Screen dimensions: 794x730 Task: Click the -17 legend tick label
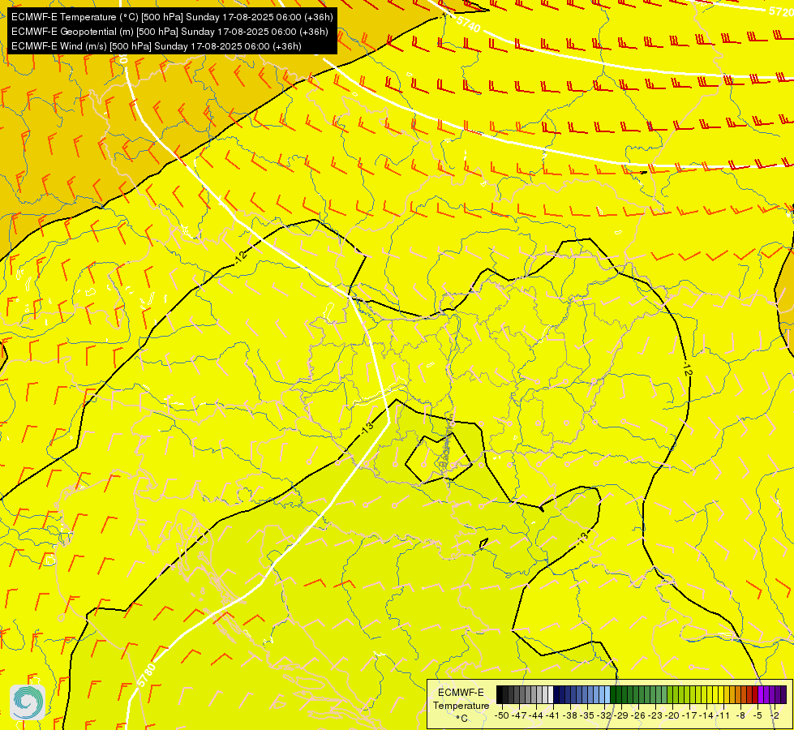[x=689, y=715]
